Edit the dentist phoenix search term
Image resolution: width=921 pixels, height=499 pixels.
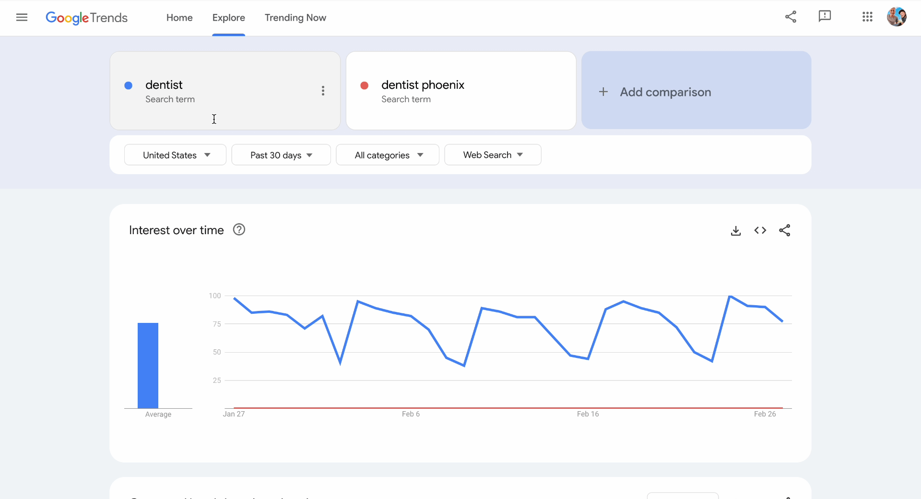click(423, 85)
